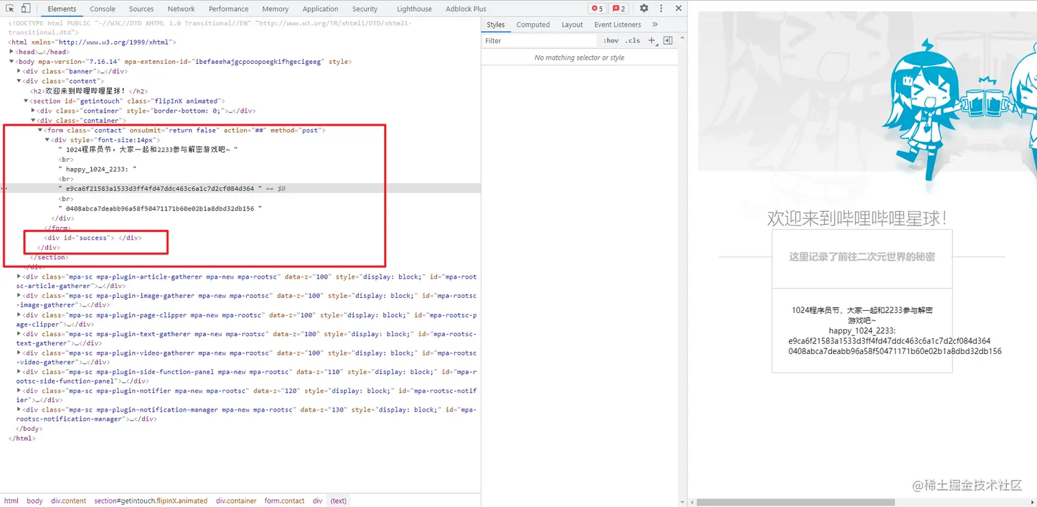
Task: Click the (text) breadcrumb item
Action: (x=339, y=501)
